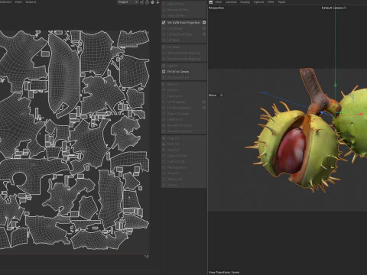
Task: Click the UV Peeler command
Action: pyautogui.click(x=174, y=47)
